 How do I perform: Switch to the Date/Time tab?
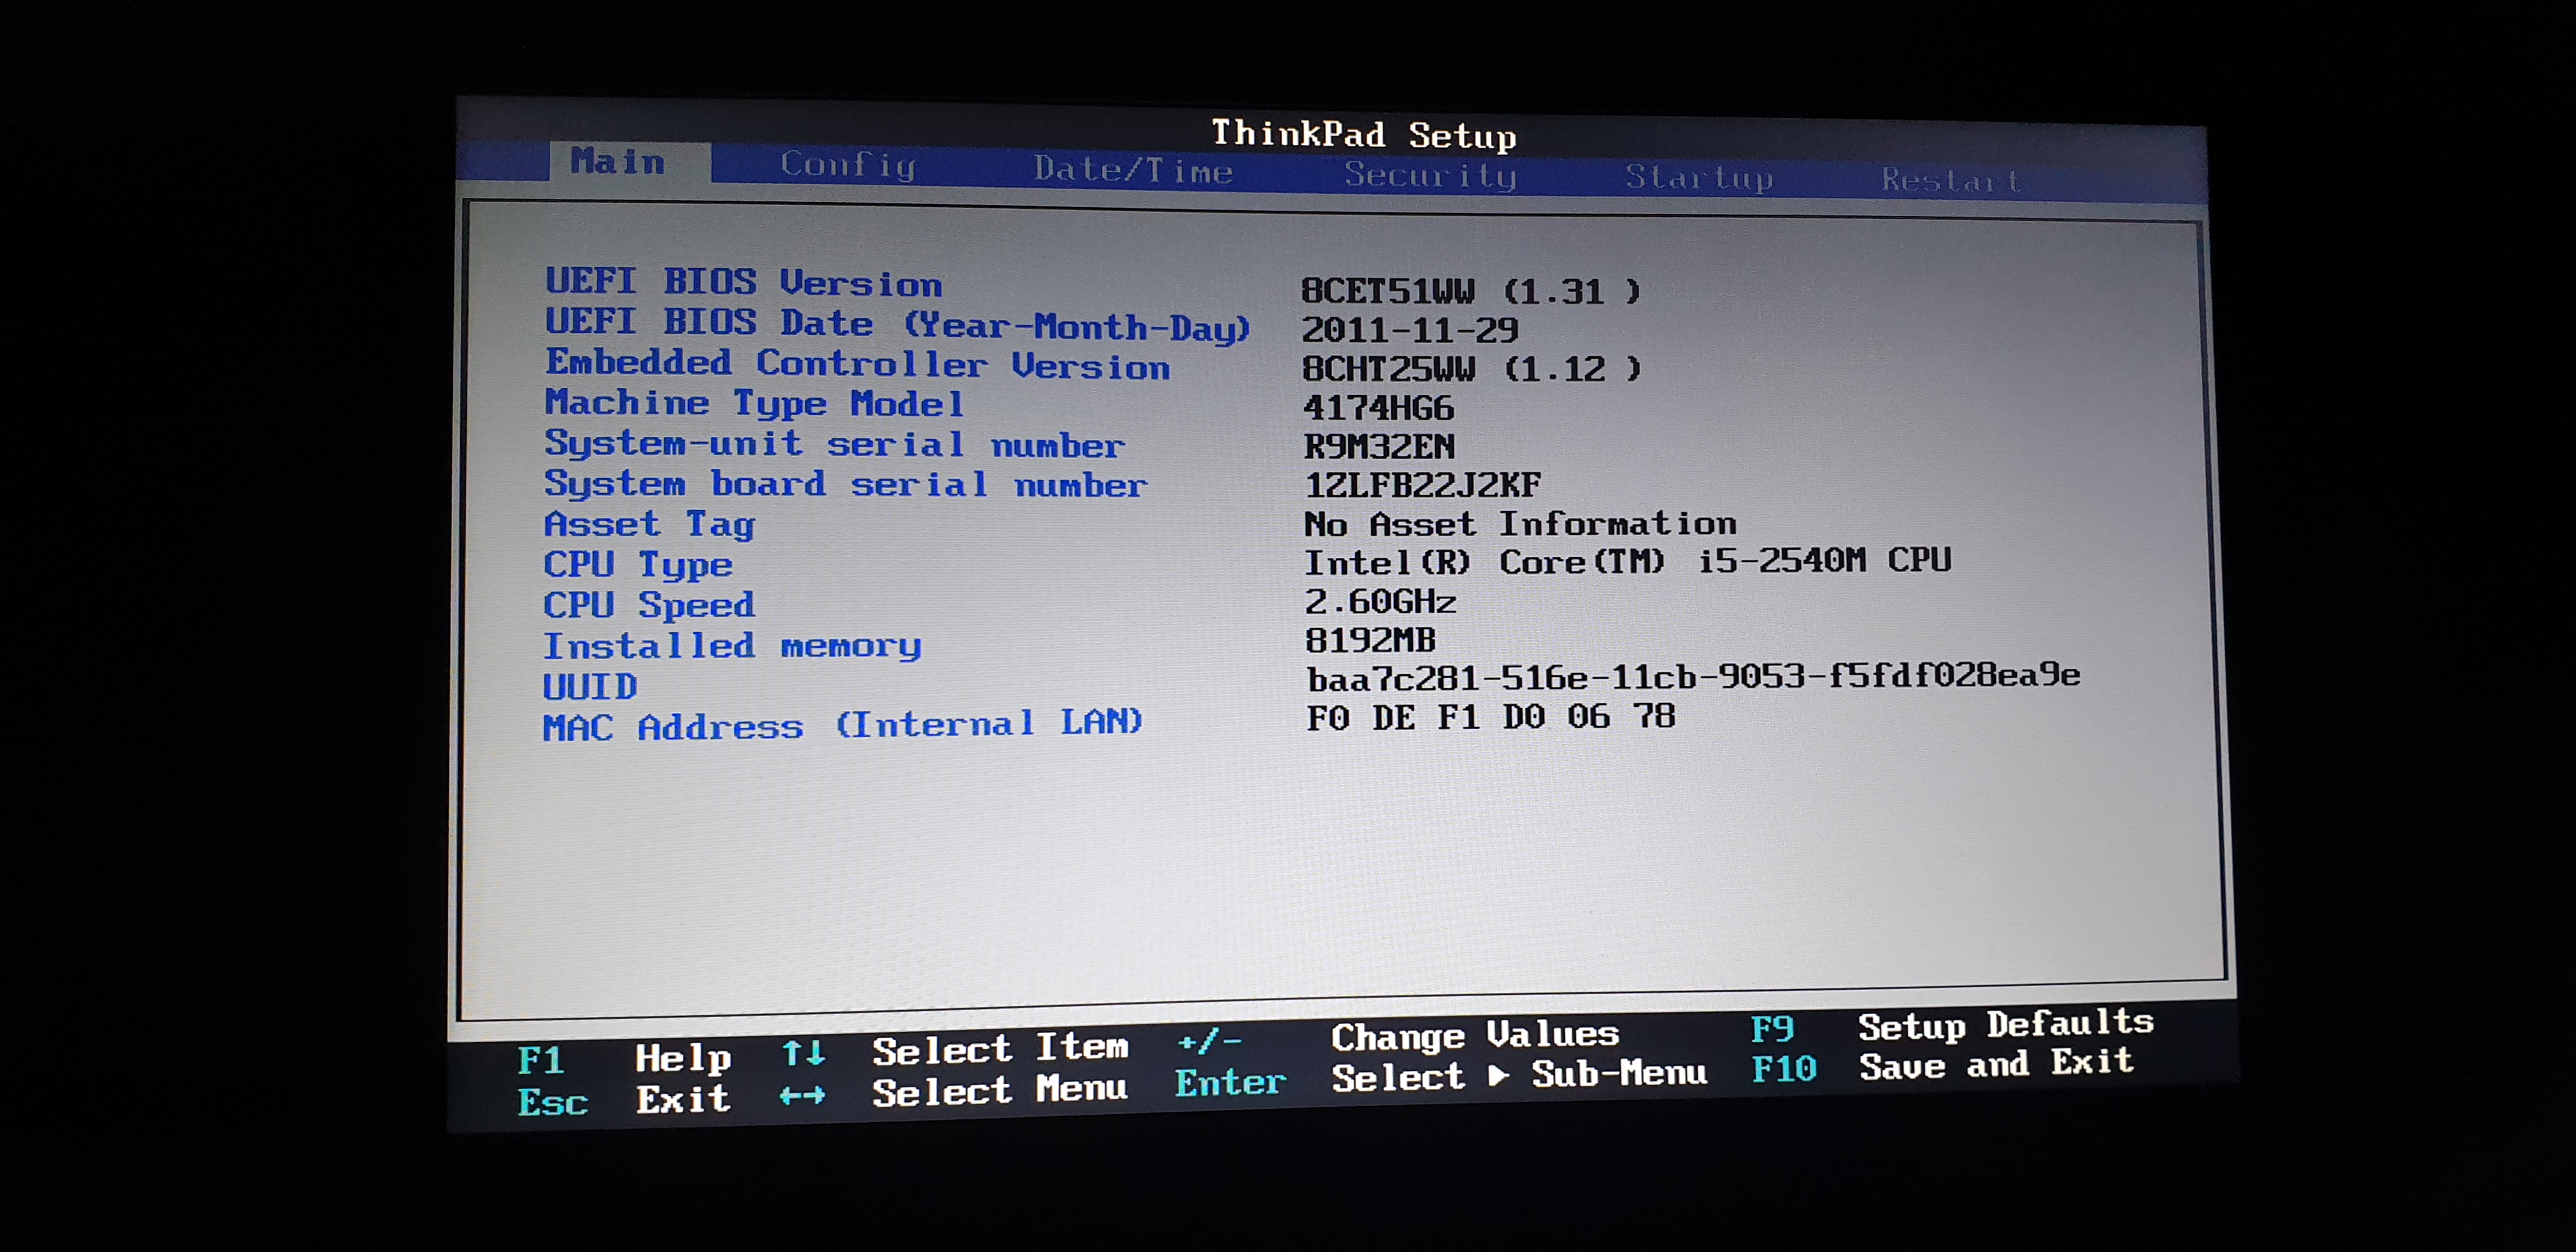pos(1133,170)
